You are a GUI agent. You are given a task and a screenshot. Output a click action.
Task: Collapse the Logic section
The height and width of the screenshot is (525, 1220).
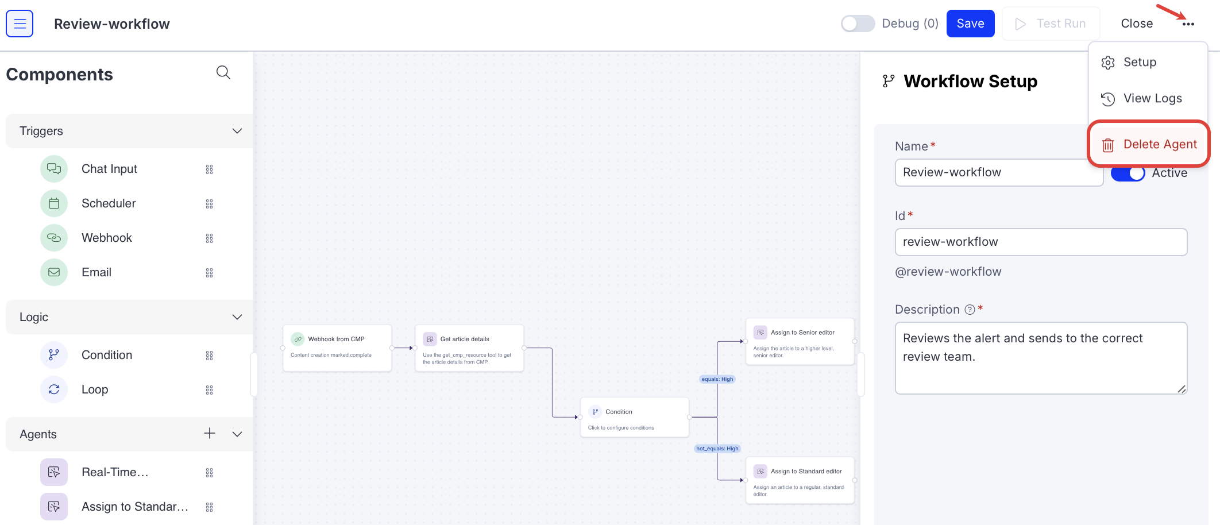[x=237, y=317]
